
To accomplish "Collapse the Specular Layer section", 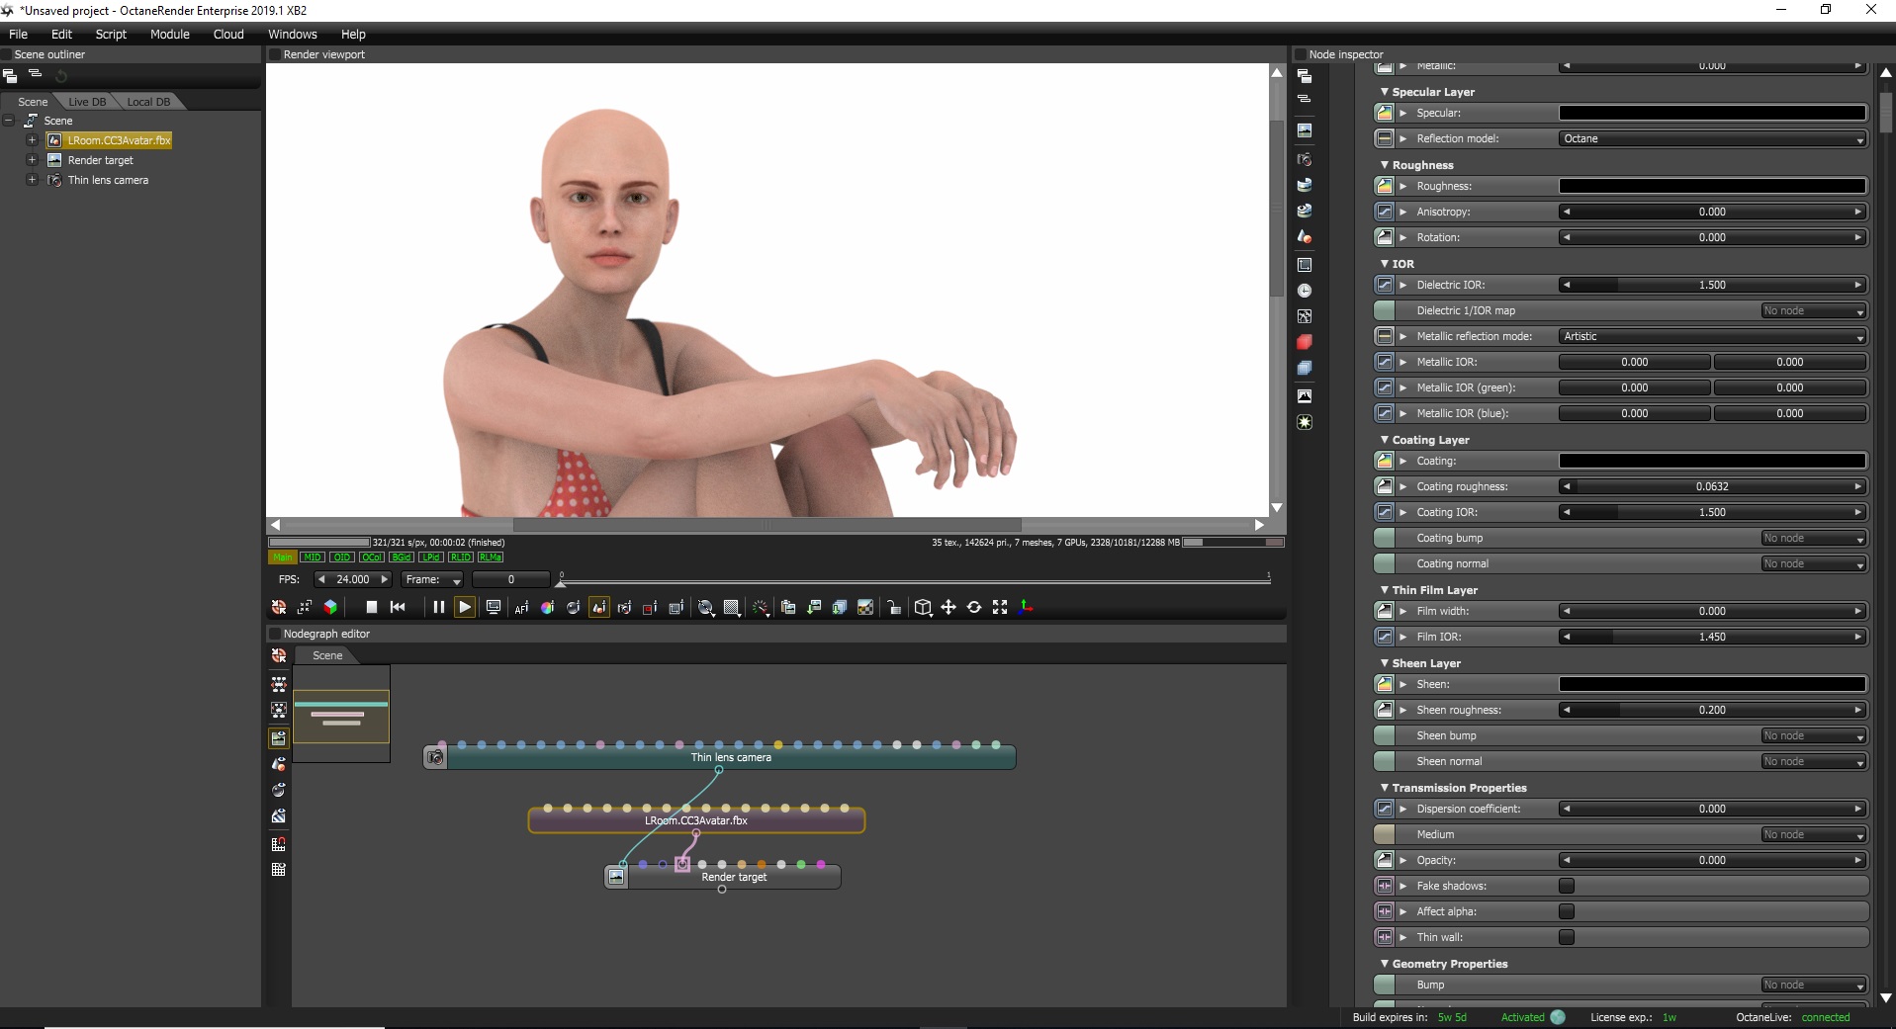I will pos(1385,92).
